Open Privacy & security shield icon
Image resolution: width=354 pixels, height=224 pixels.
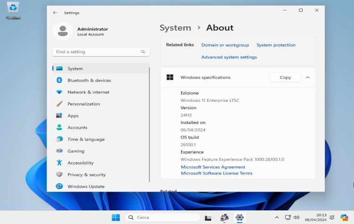tap(59, 174)
